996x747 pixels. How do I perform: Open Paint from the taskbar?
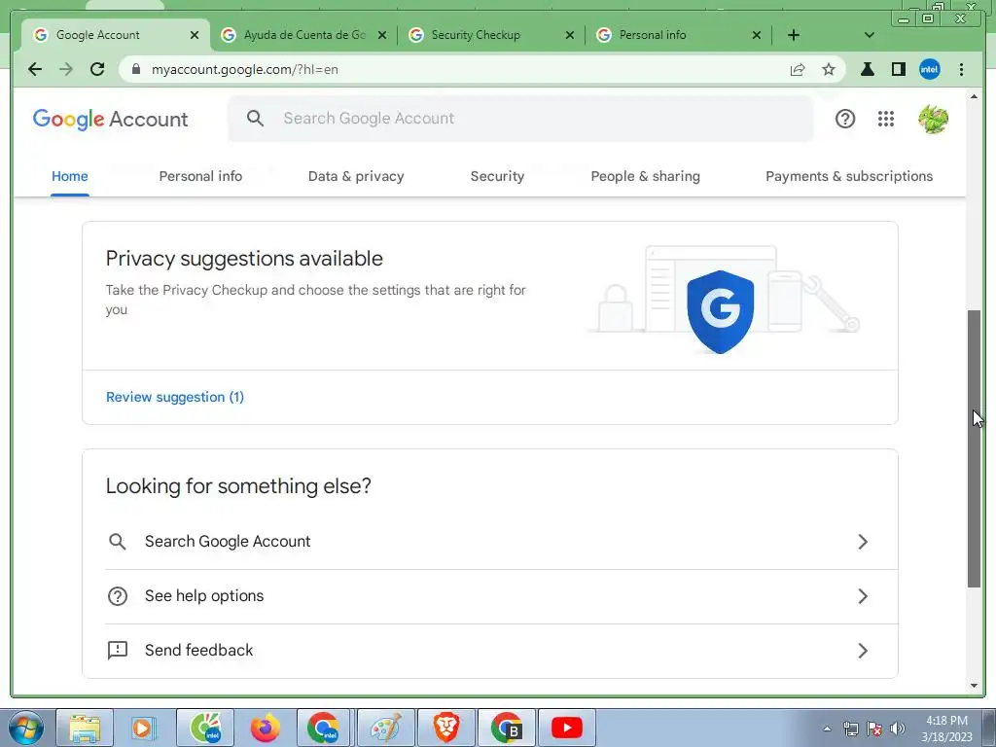385,728
